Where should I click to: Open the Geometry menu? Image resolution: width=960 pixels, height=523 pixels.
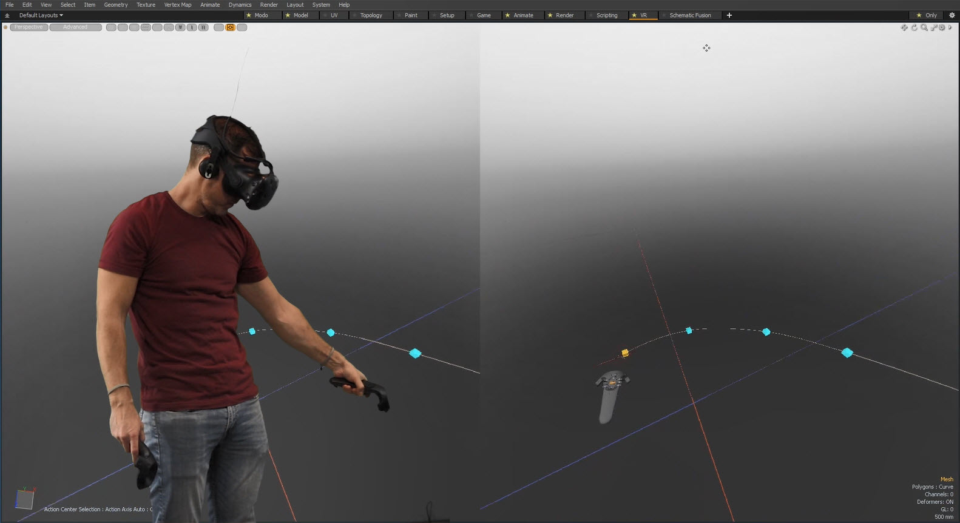[115, 5]
